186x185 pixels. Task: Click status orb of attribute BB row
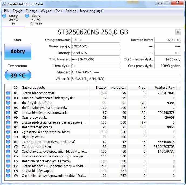point(8,132)
